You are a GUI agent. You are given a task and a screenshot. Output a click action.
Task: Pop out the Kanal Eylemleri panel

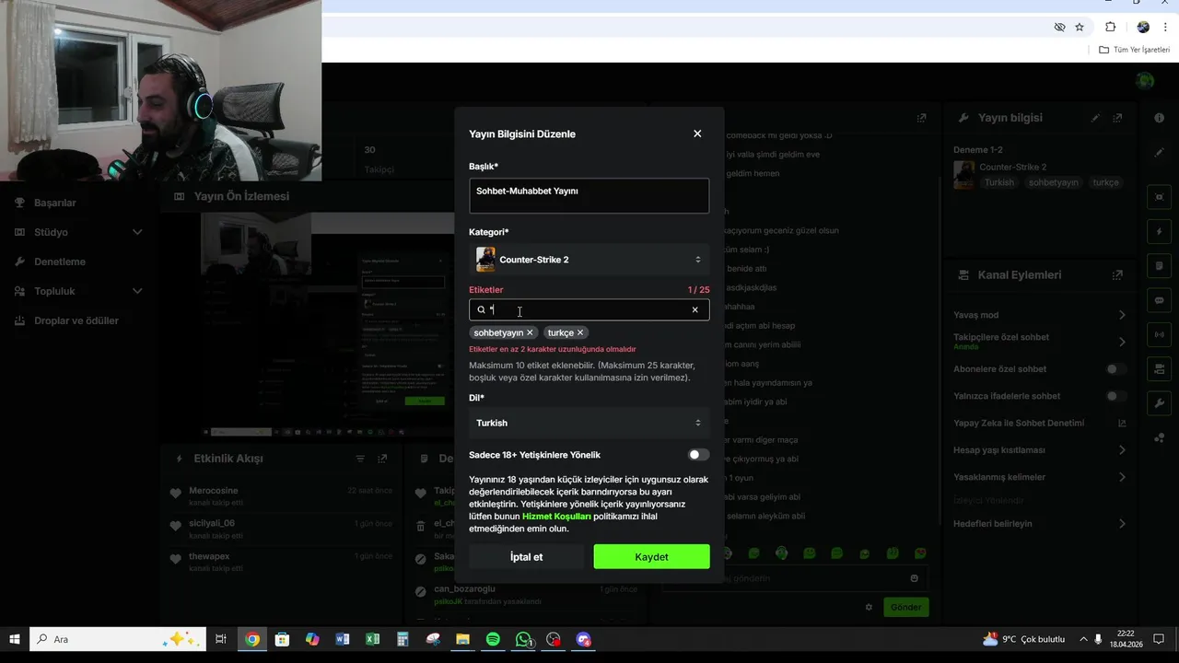click(x=1117, y=275)
